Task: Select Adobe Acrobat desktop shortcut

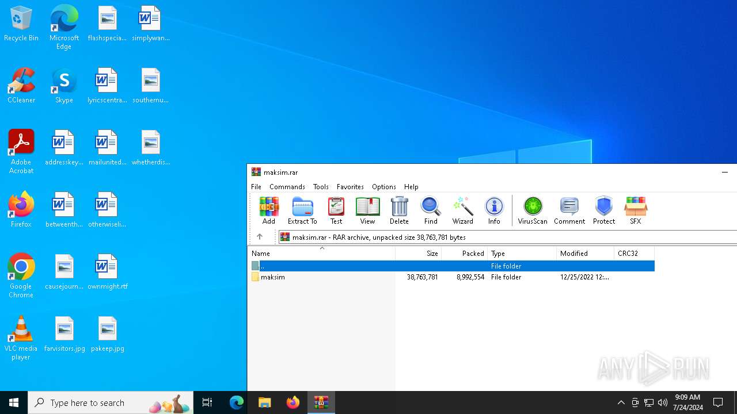Action: [21, 151]
